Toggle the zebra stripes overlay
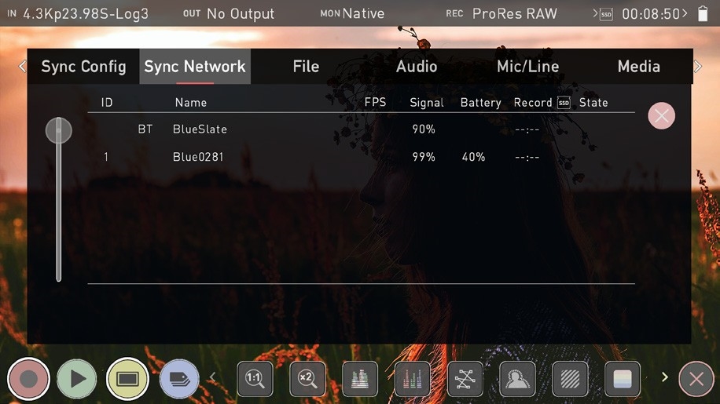Image resolution: width=720 pixels, height=404 pixels. point(571,379)
